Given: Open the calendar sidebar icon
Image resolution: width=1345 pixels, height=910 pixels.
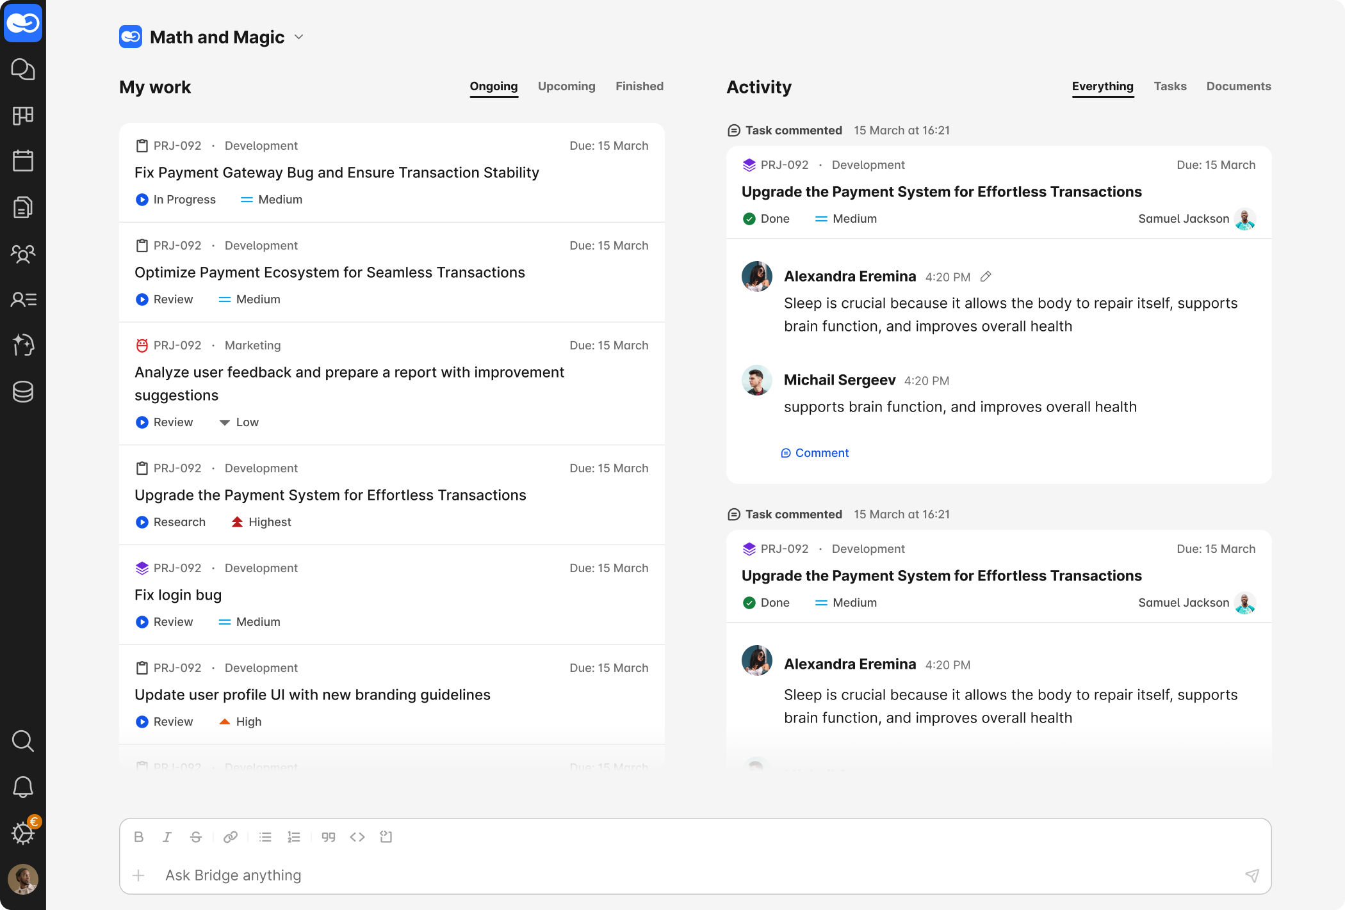Looking at the screenshot, I should [x=23, y=161].
